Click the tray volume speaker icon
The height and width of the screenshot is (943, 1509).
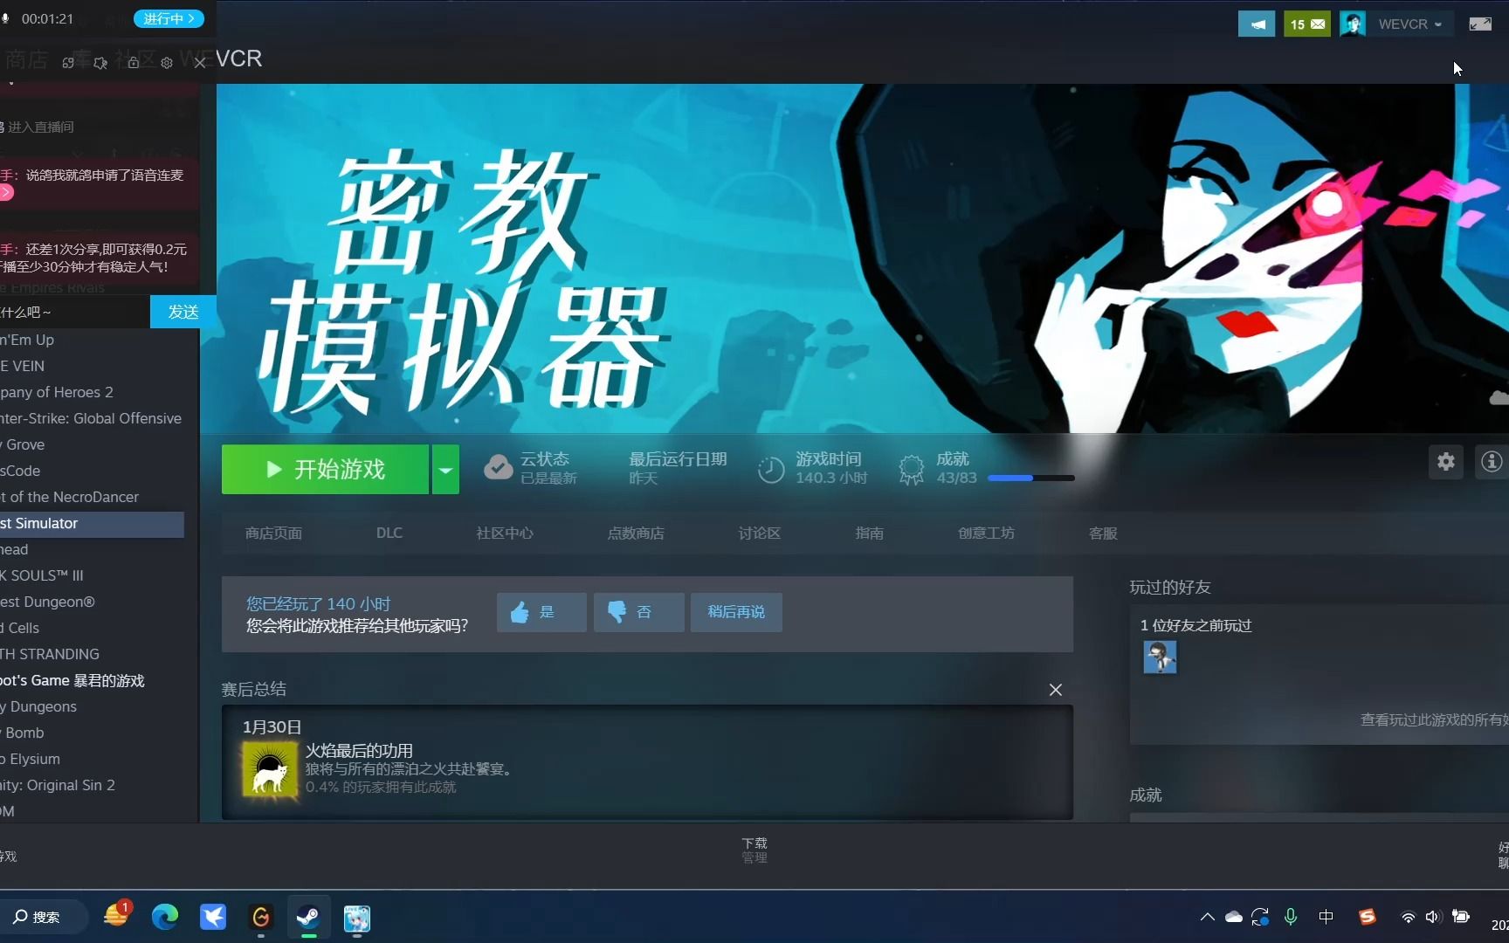click(1432, 917)
